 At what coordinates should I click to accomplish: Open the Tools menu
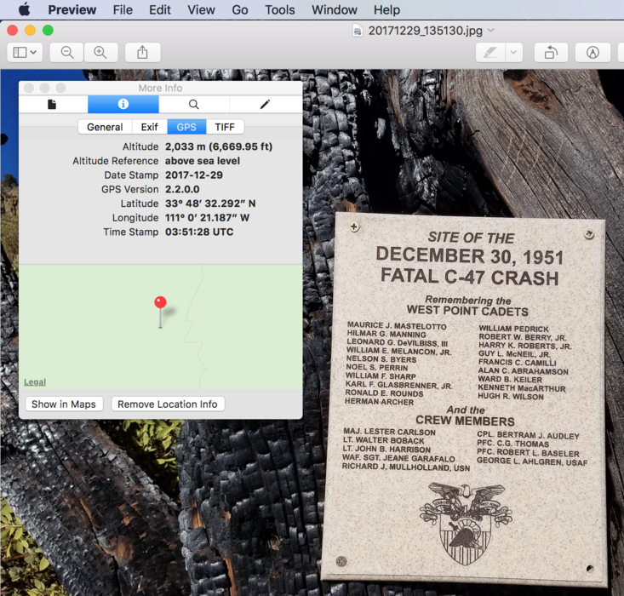pyautogui.click(x=279, y=10)
